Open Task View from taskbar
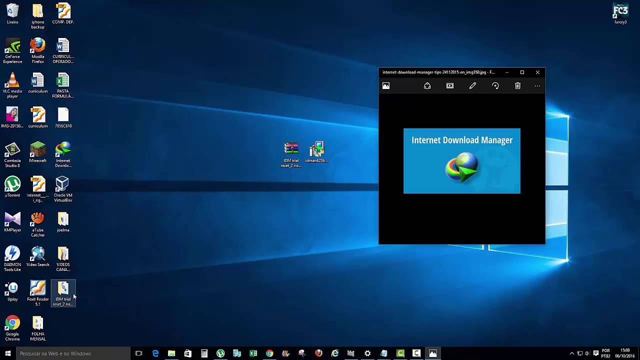Viewport: 640px width, 360px height. point(138,353)
